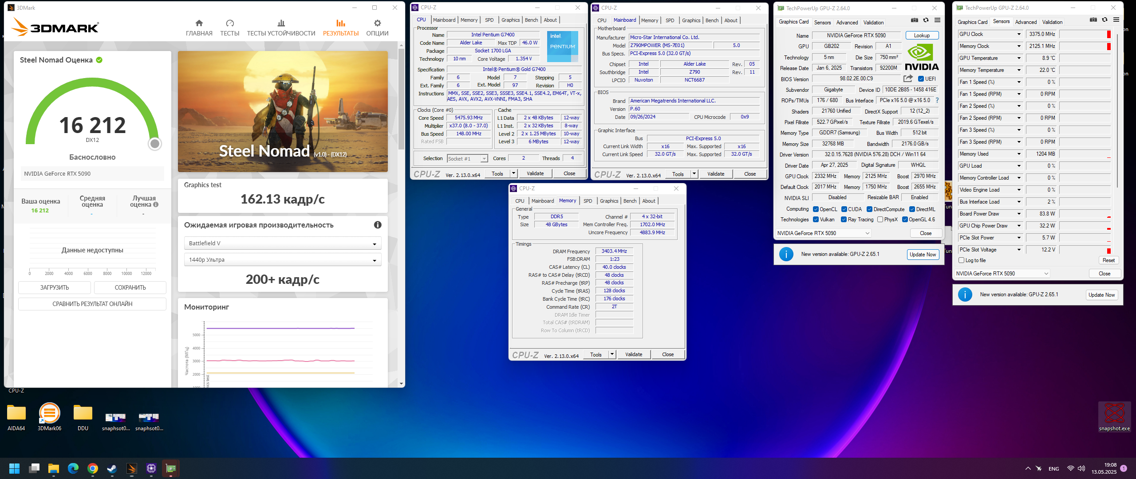
Task: Click the Lookup button in GPU-Z
Action: pos(922,35)
